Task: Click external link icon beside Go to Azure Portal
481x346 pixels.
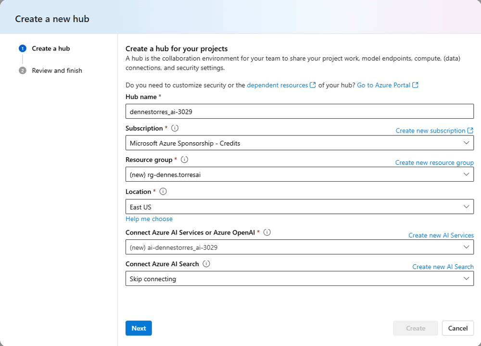Action: (415, 85)
